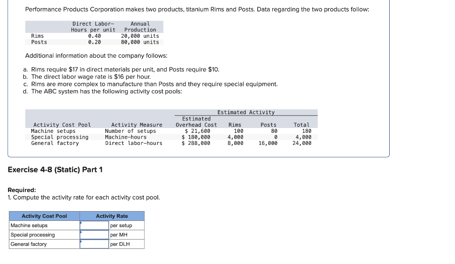Click the 'Exercise 4-8 (Static) Part 1' heading
Screen dimensions: 455x264
click(x=55, y=170)
